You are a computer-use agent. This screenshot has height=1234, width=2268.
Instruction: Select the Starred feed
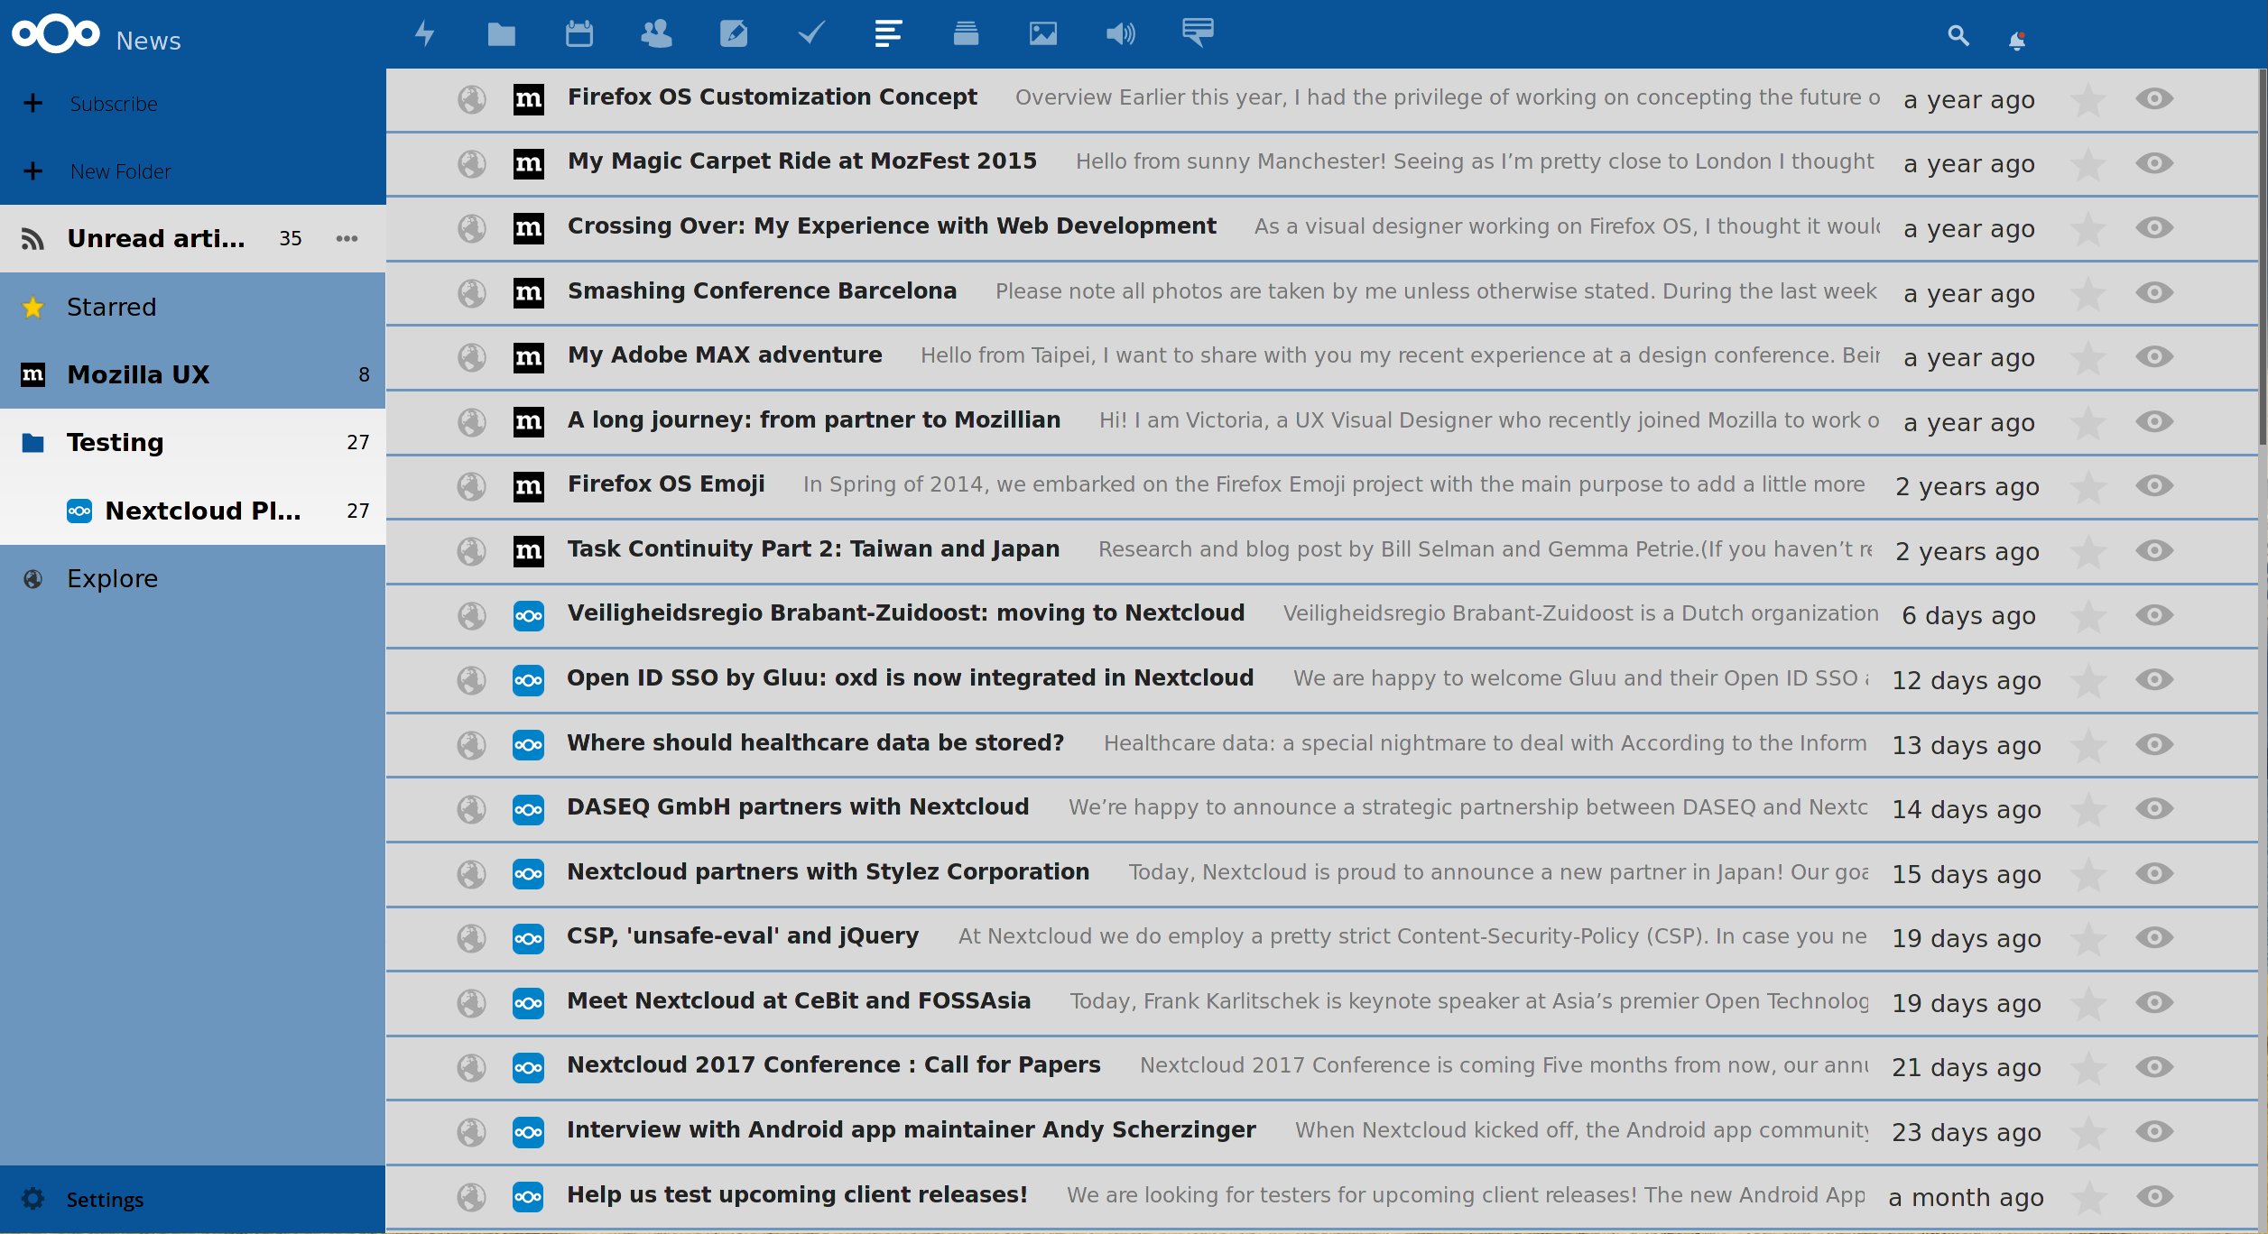tap(111, 308)
